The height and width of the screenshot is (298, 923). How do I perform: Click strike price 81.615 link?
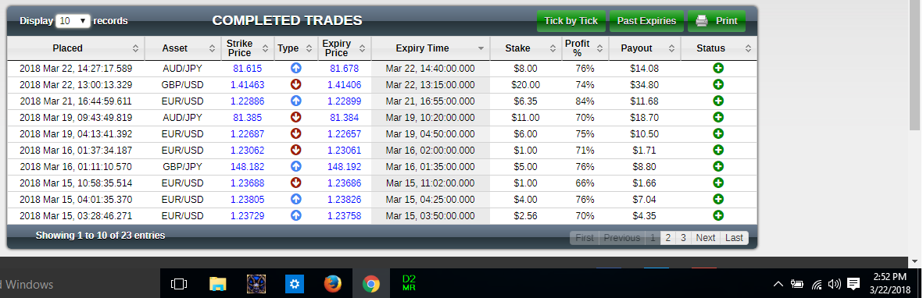point(247,68)
